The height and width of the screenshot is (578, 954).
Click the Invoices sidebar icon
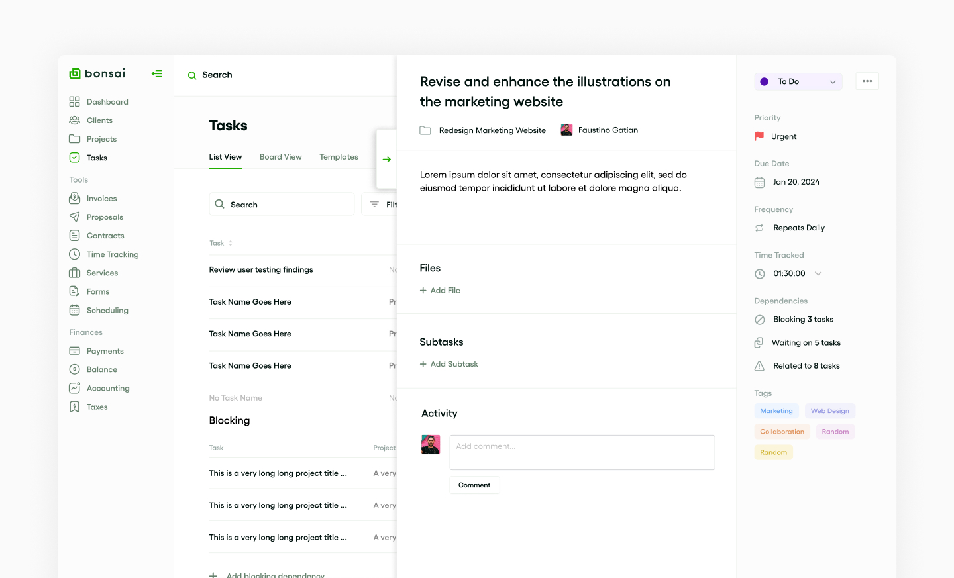(75, 199)
